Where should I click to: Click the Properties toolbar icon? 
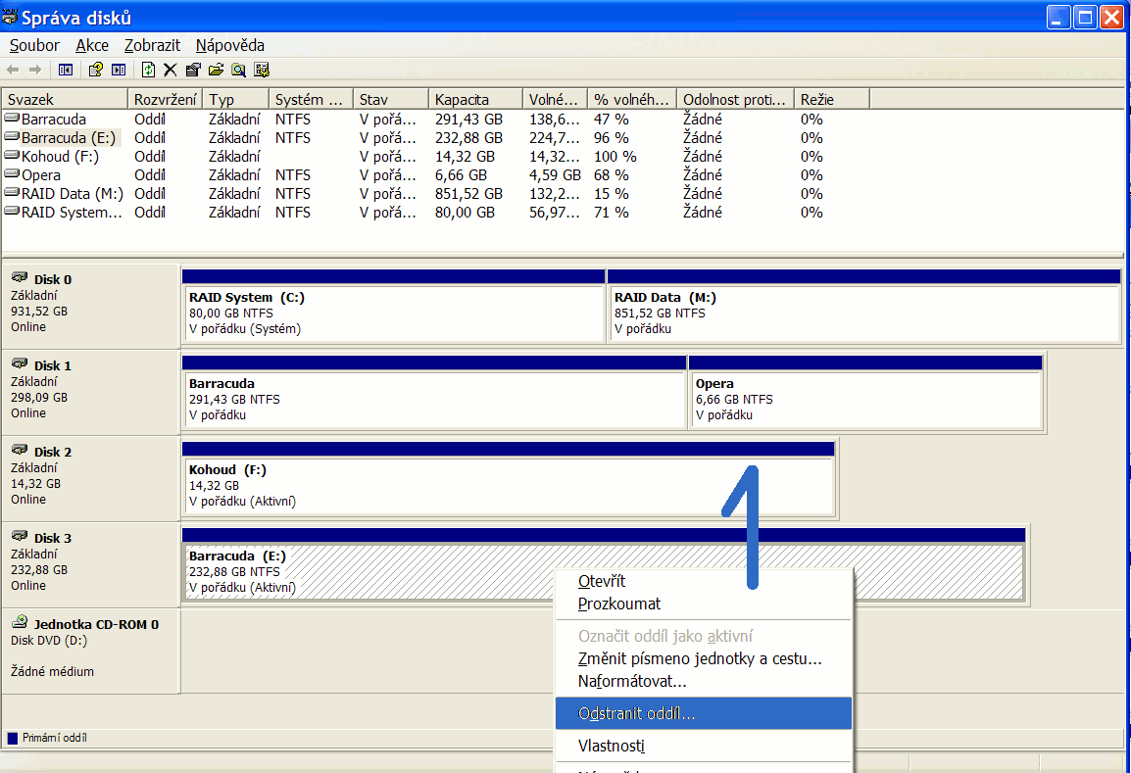pos(192,70)
